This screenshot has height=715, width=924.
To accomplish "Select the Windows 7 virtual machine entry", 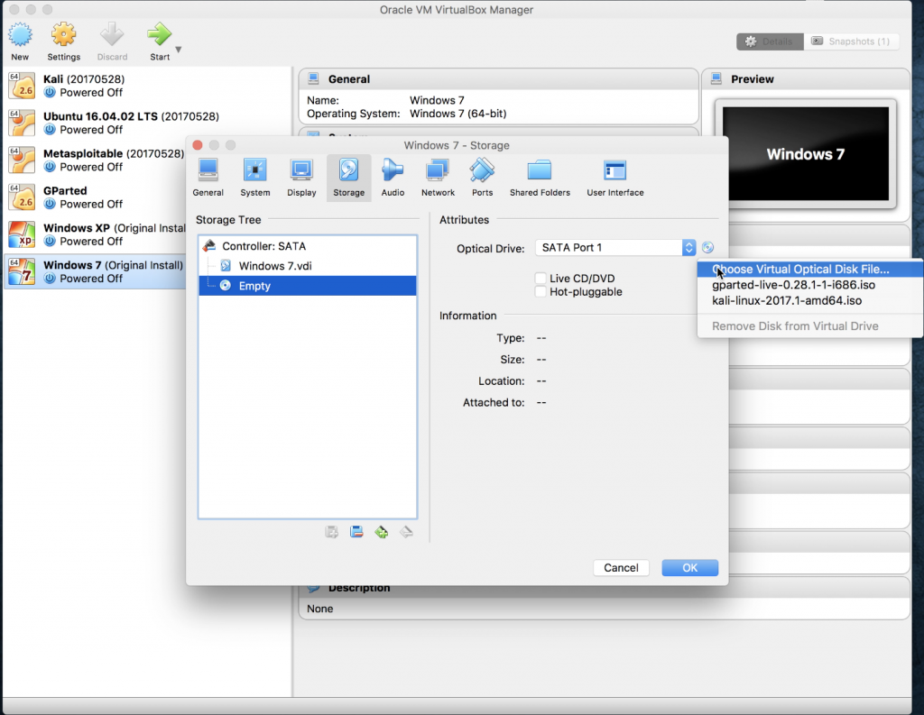I will [x=96, y=270].
